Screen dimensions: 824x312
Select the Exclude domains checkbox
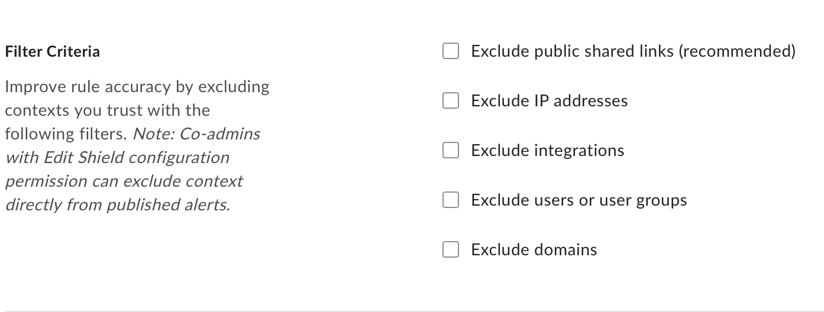click(x=451, y=250)
